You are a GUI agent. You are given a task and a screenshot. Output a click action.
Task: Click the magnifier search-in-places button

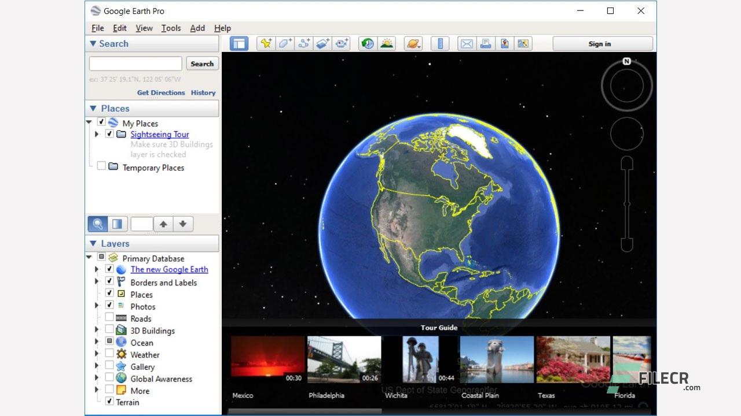[98, 224]
